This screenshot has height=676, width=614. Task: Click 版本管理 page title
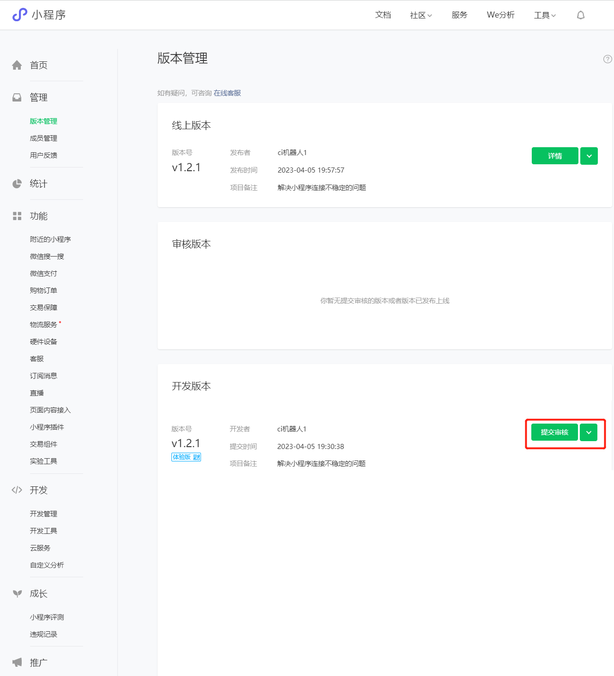coord(182,58)
